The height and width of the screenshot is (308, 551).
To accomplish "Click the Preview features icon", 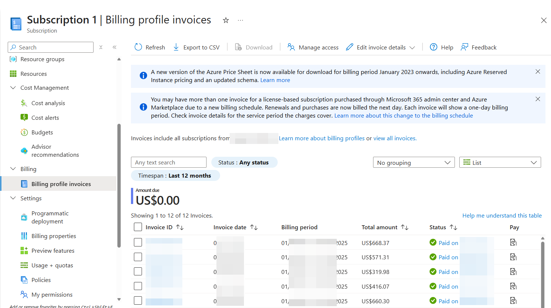I will coord(24,251).
